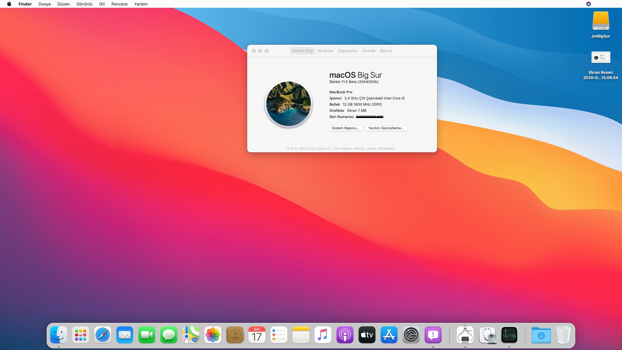Viewport: 622px width, 350px height.
Task: Open Activity Monitor from the dock
Action: tap(509, 335)
